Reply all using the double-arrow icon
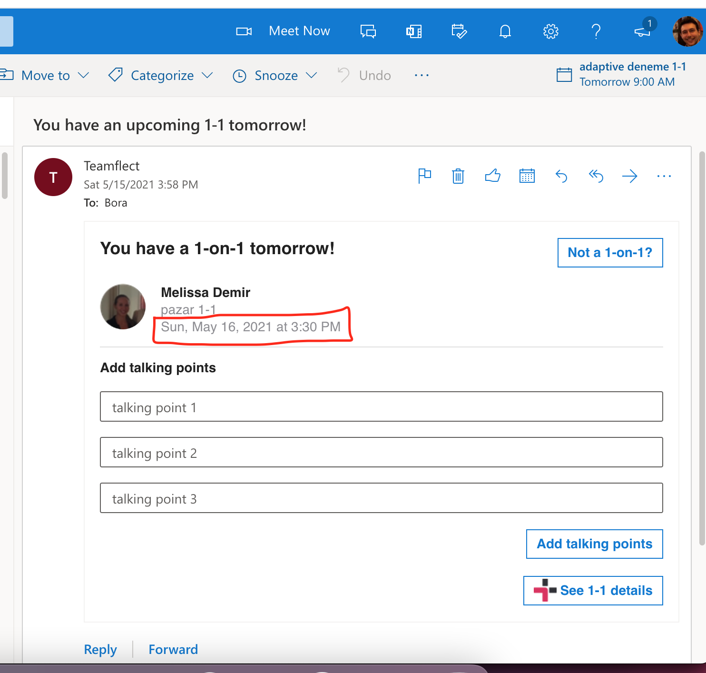Screen dimensions: 706x673 [596, 176]
